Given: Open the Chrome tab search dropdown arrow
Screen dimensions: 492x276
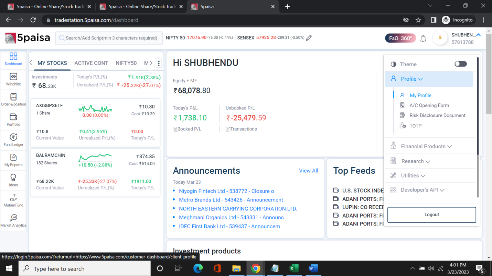Looking at the screenshot, I should (430, 6).
